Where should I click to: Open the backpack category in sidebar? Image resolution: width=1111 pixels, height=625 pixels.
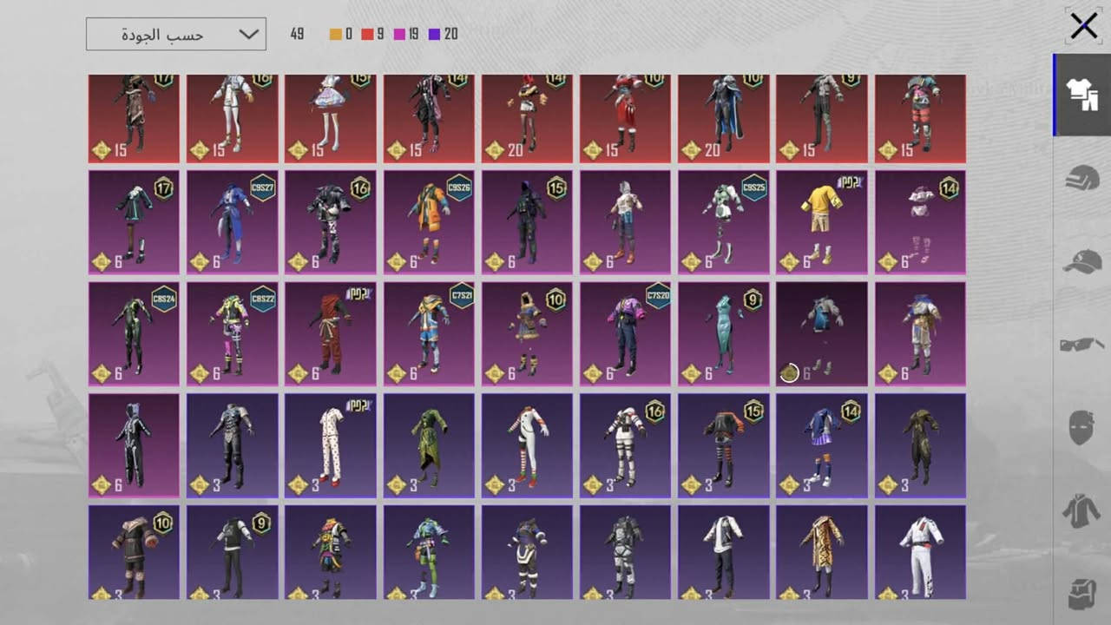click(x=1081, y=593)
